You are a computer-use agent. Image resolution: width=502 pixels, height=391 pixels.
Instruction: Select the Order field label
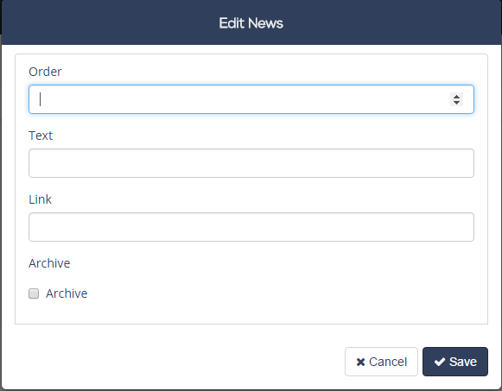45,72
